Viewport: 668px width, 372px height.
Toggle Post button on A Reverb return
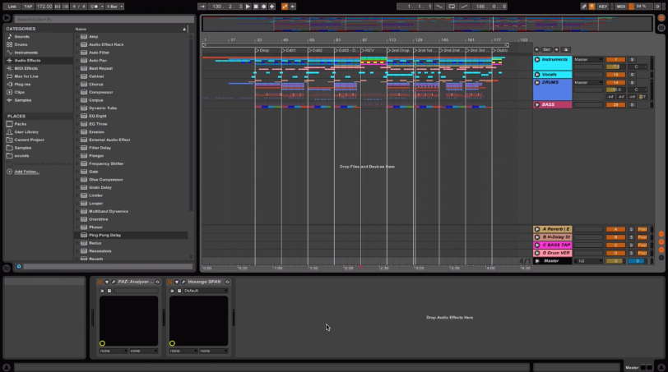pos(642,229)
